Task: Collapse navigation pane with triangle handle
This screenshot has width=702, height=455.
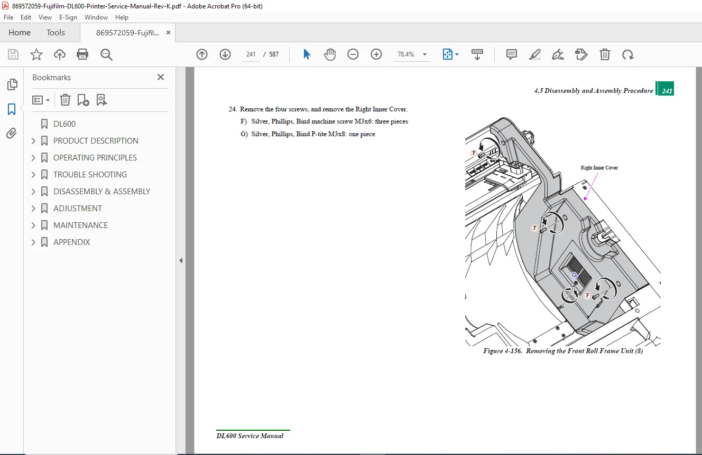Action: pos(181,260)
